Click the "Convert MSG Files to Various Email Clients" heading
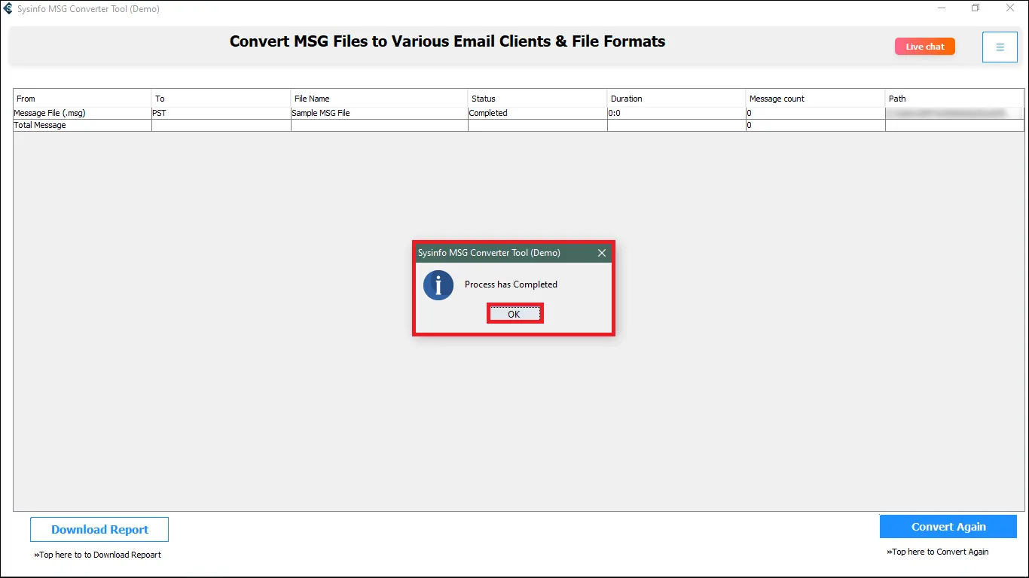The width and height of the screenshot is (1029, 578). [447, 41]
